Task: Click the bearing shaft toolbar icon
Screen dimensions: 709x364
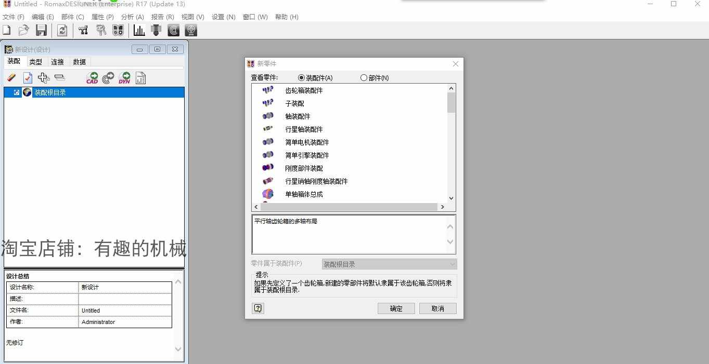Action: [156, 31]
